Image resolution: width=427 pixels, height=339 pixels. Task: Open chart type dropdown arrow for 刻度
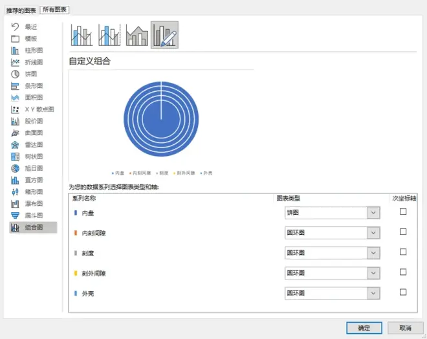(x=373, y=253)
